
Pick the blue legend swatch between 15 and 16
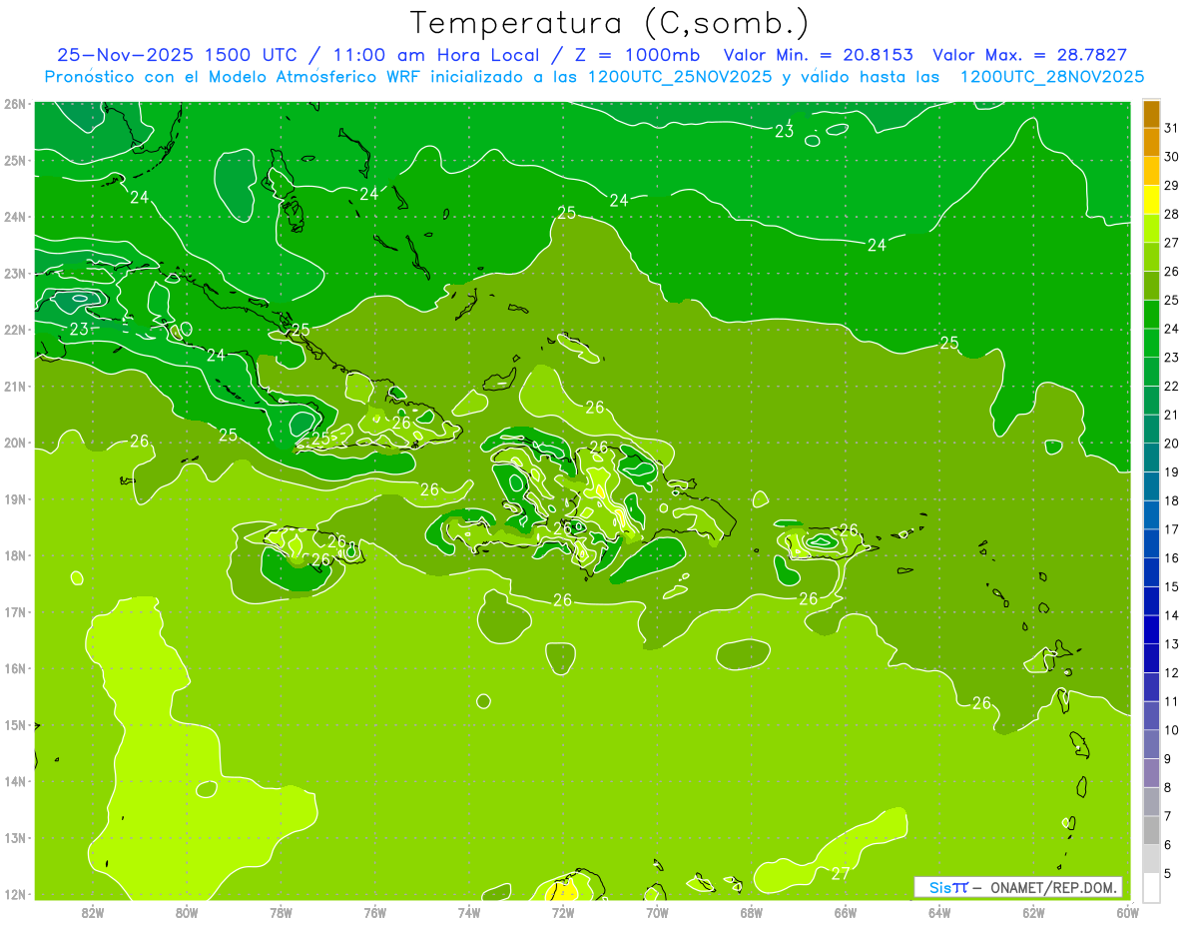[x=1151, y=571]
